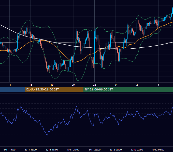Click the 8/11 16:00 date label
The image size is (173, 152).
31,149
